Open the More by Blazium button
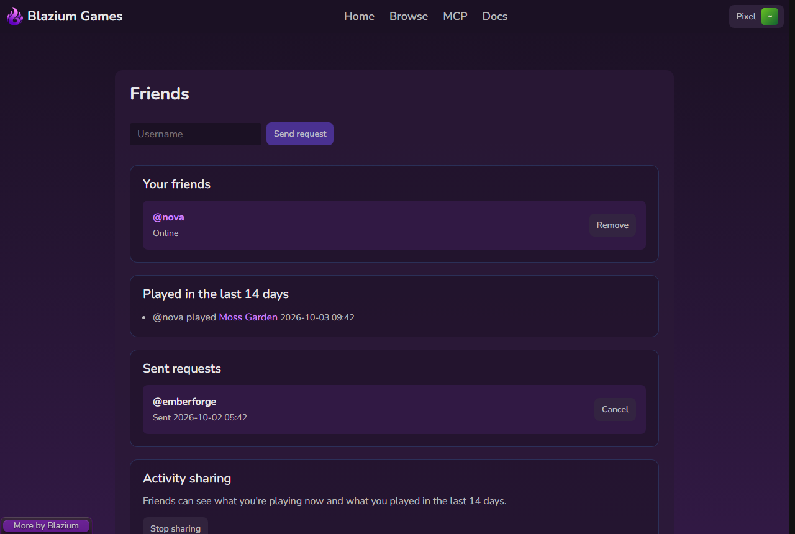The width and height of the screenshot is (795, 534). click(46, 526)
